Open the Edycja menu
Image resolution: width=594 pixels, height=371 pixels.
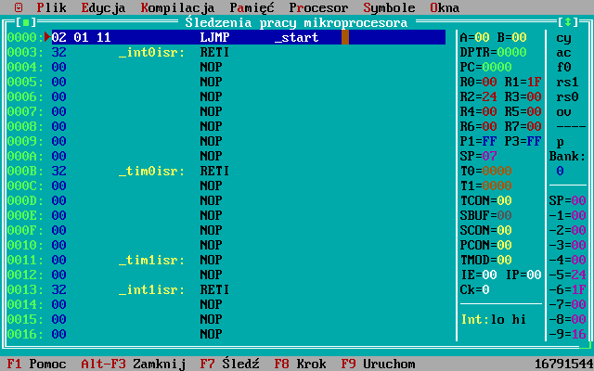(x=103, y=7)
